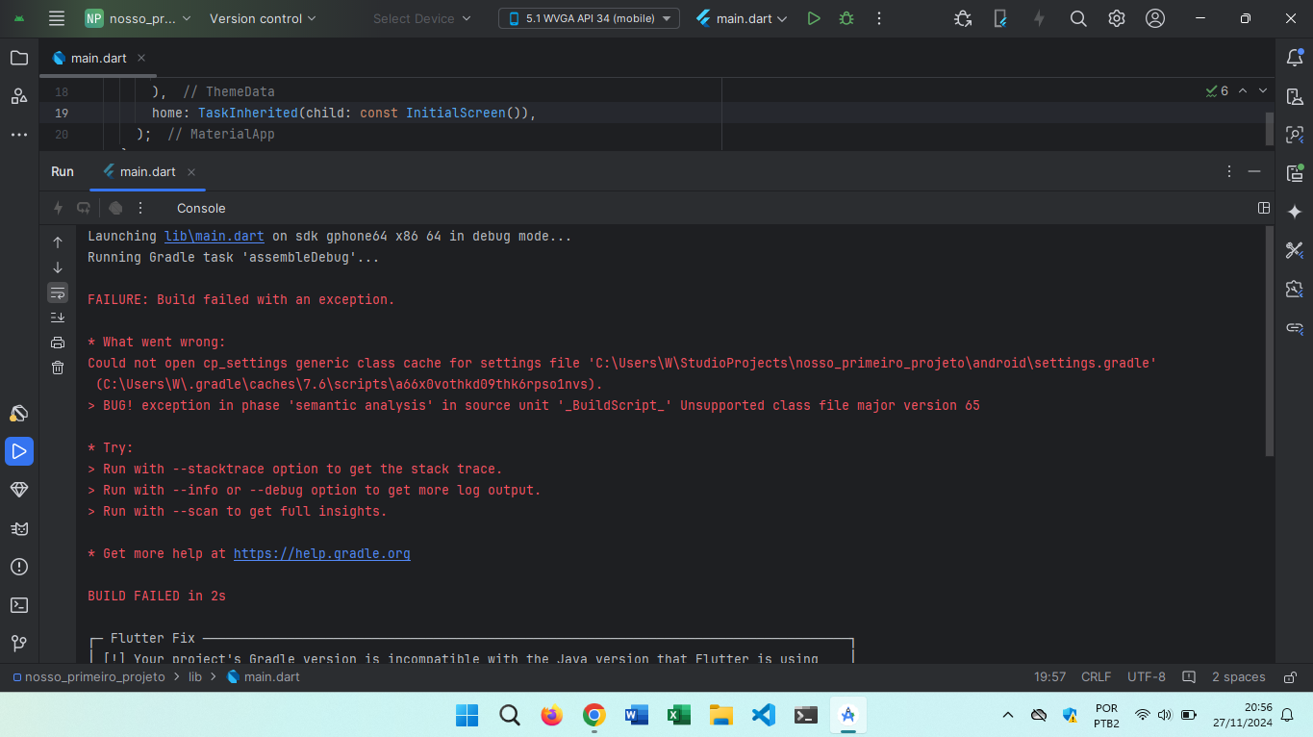Image resolution: width=1313 pixels, height=737 pixels.
Task: Open the Problems tool window icon
Action: tap(19, 567)
